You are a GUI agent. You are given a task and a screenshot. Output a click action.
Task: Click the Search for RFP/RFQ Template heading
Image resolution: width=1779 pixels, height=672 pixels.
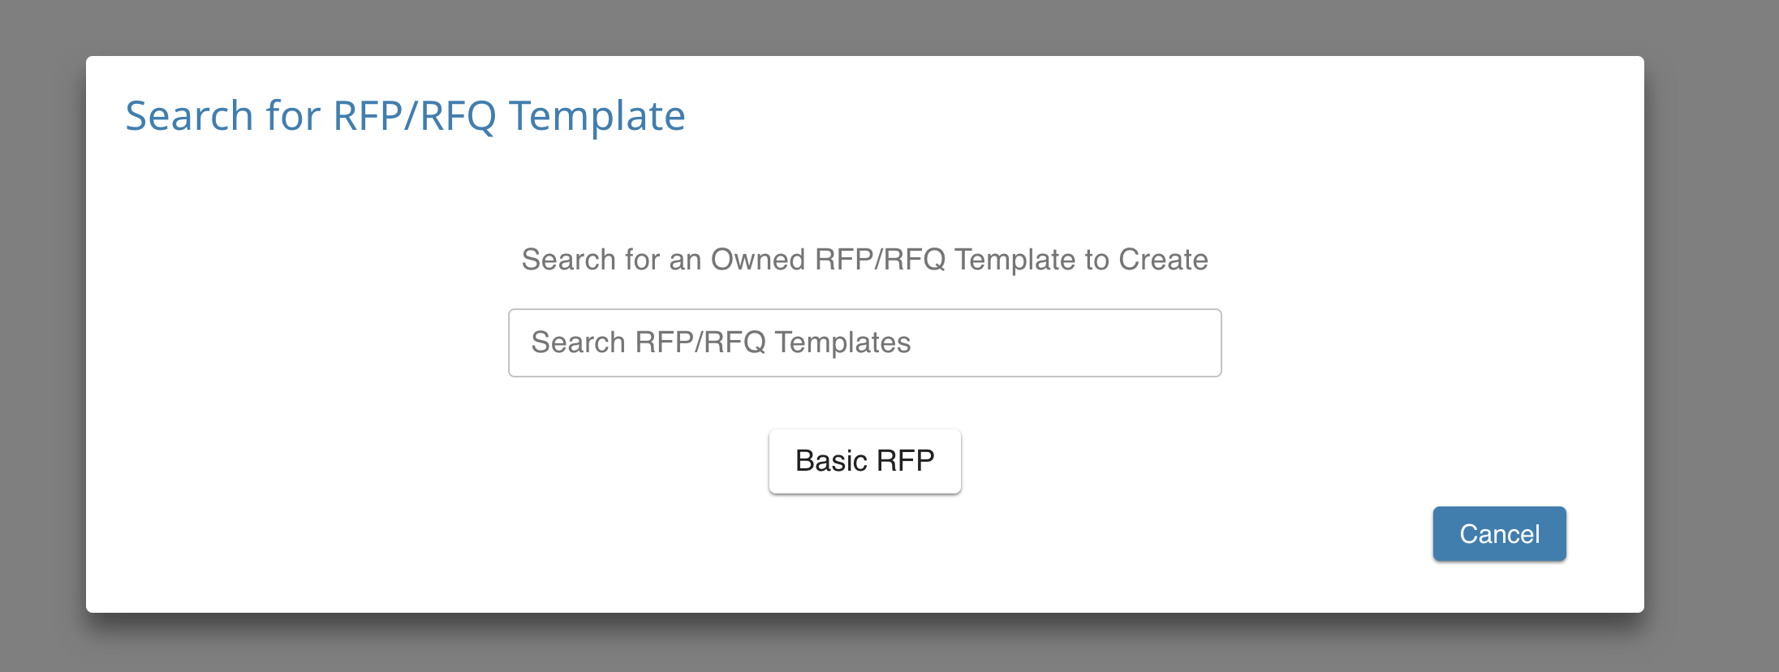404,115
